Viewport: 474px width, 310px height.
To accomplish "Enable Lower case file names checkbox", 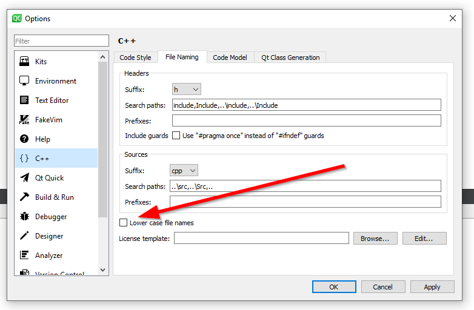I will coord(124,223).
